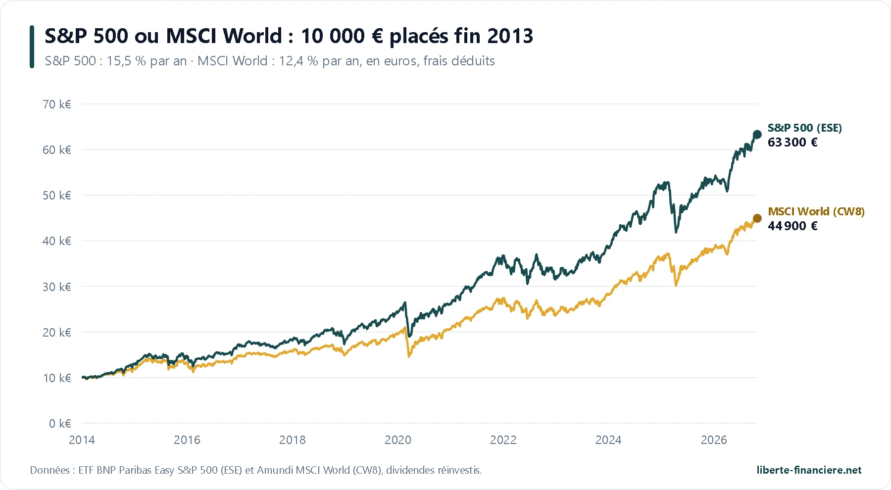Click the dark teal S&P 500 endpoint dot
The image size is (891, 490).
click(x=757, y=135)
